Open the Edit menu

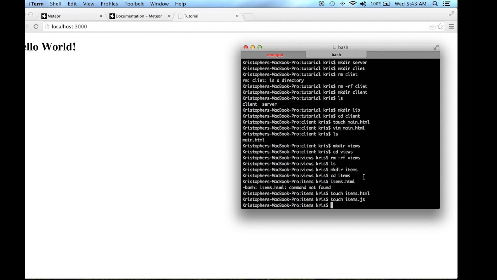pos(72,4)
